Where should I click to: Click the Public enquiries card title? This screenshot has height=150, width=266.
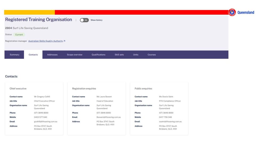[143, 88]
